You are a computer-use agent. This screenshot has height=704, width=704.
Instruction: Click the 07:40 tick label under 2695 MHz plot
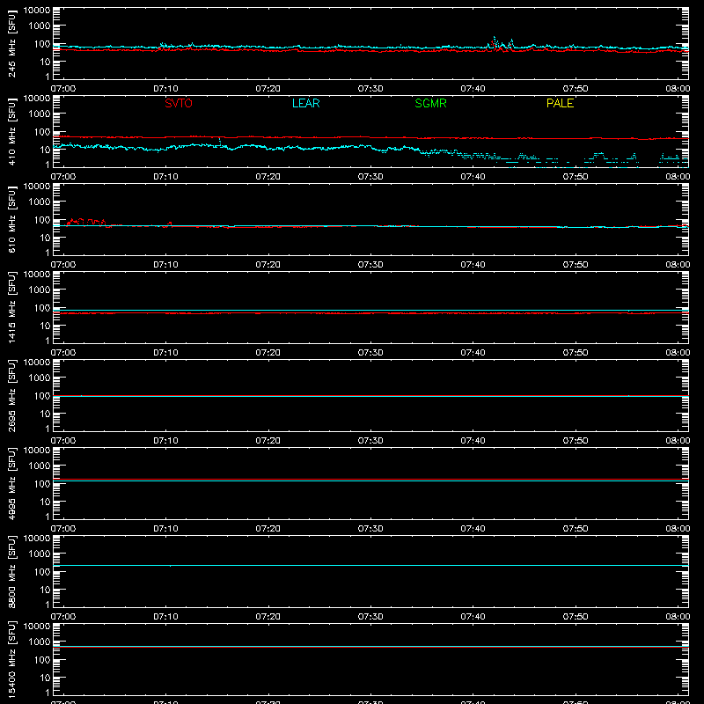pos(473,441)
